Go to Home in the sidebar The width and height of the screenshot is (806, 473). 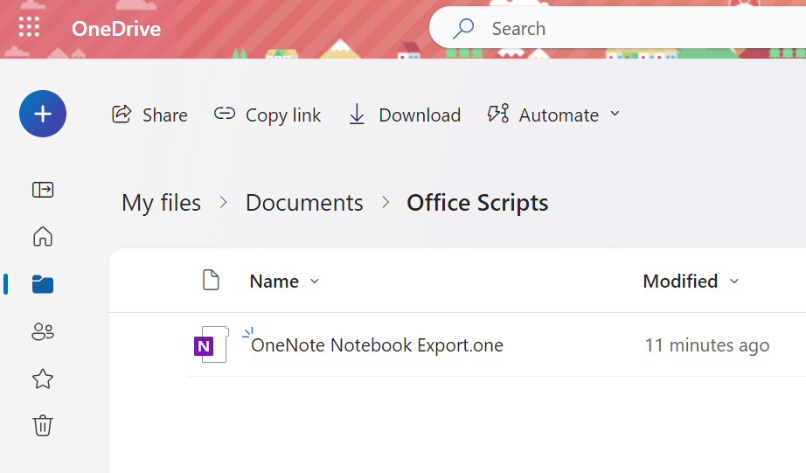pyautogui.click(x=43, y=236)
